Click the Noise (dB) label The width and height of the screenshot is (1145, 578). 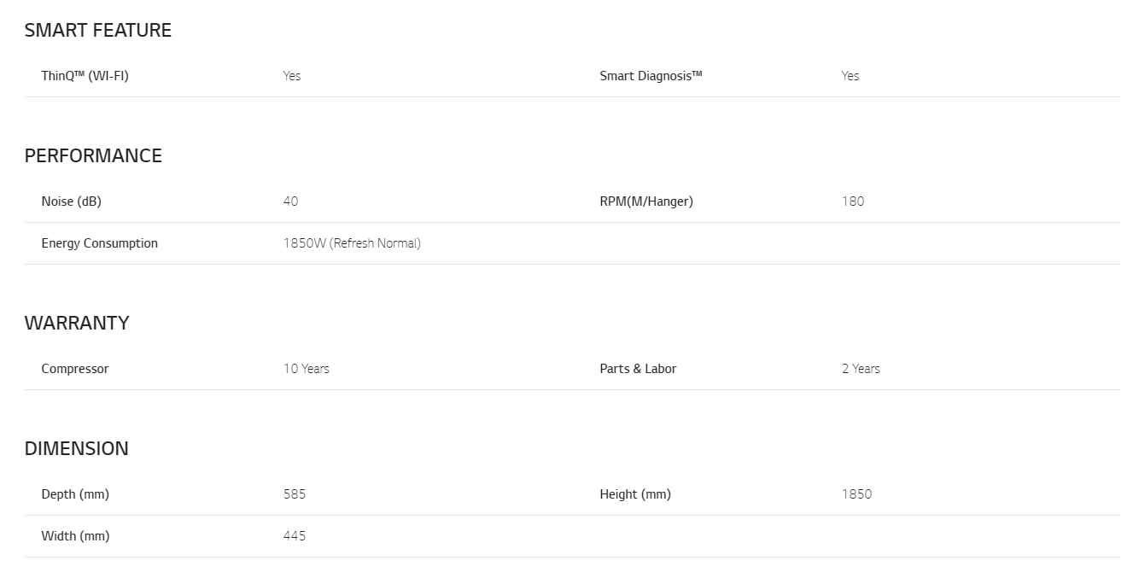coord(71,201)
